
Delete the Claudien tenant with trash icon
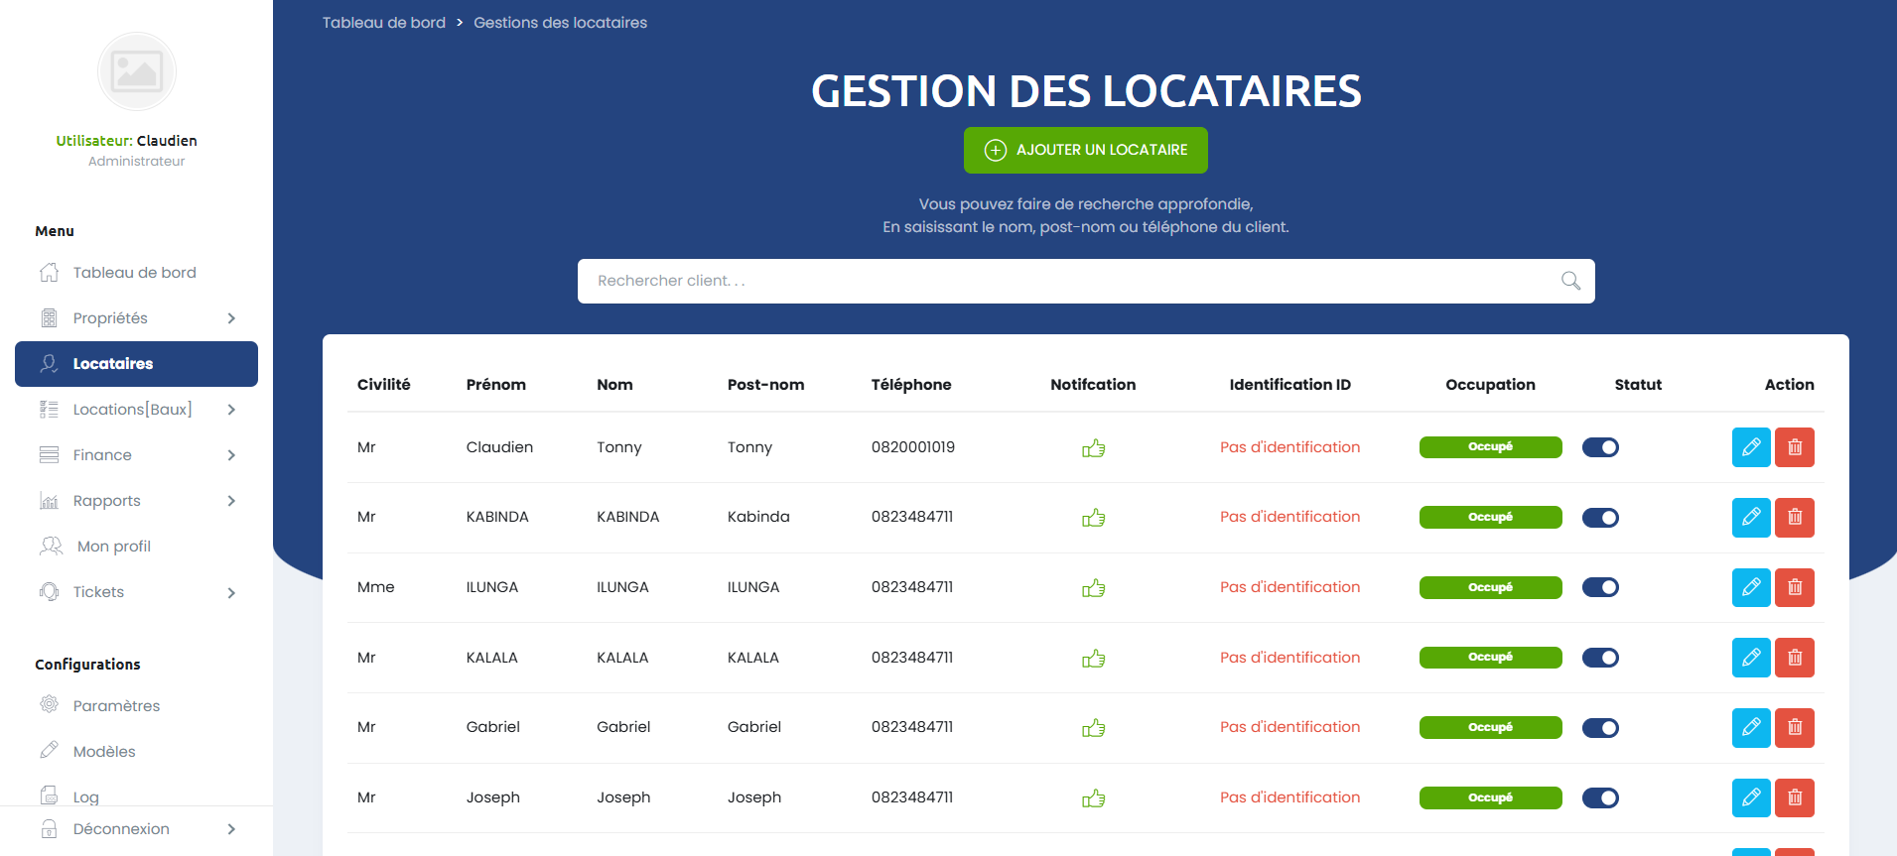[x=1795, y=447]
